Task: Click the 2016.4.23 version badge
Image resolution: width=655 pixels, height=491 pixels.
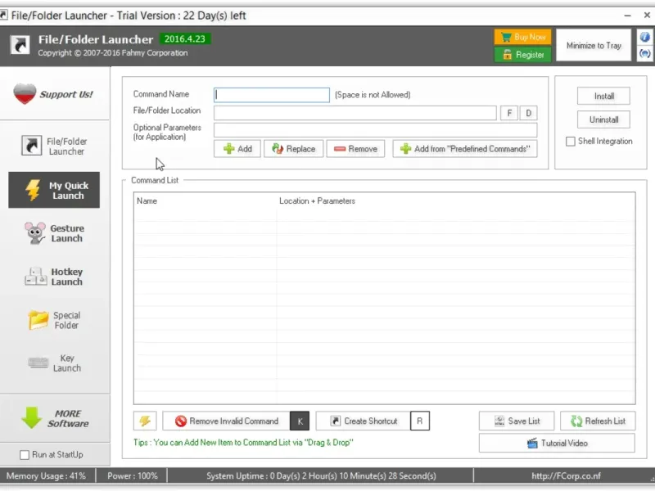Action: [185, 38]
